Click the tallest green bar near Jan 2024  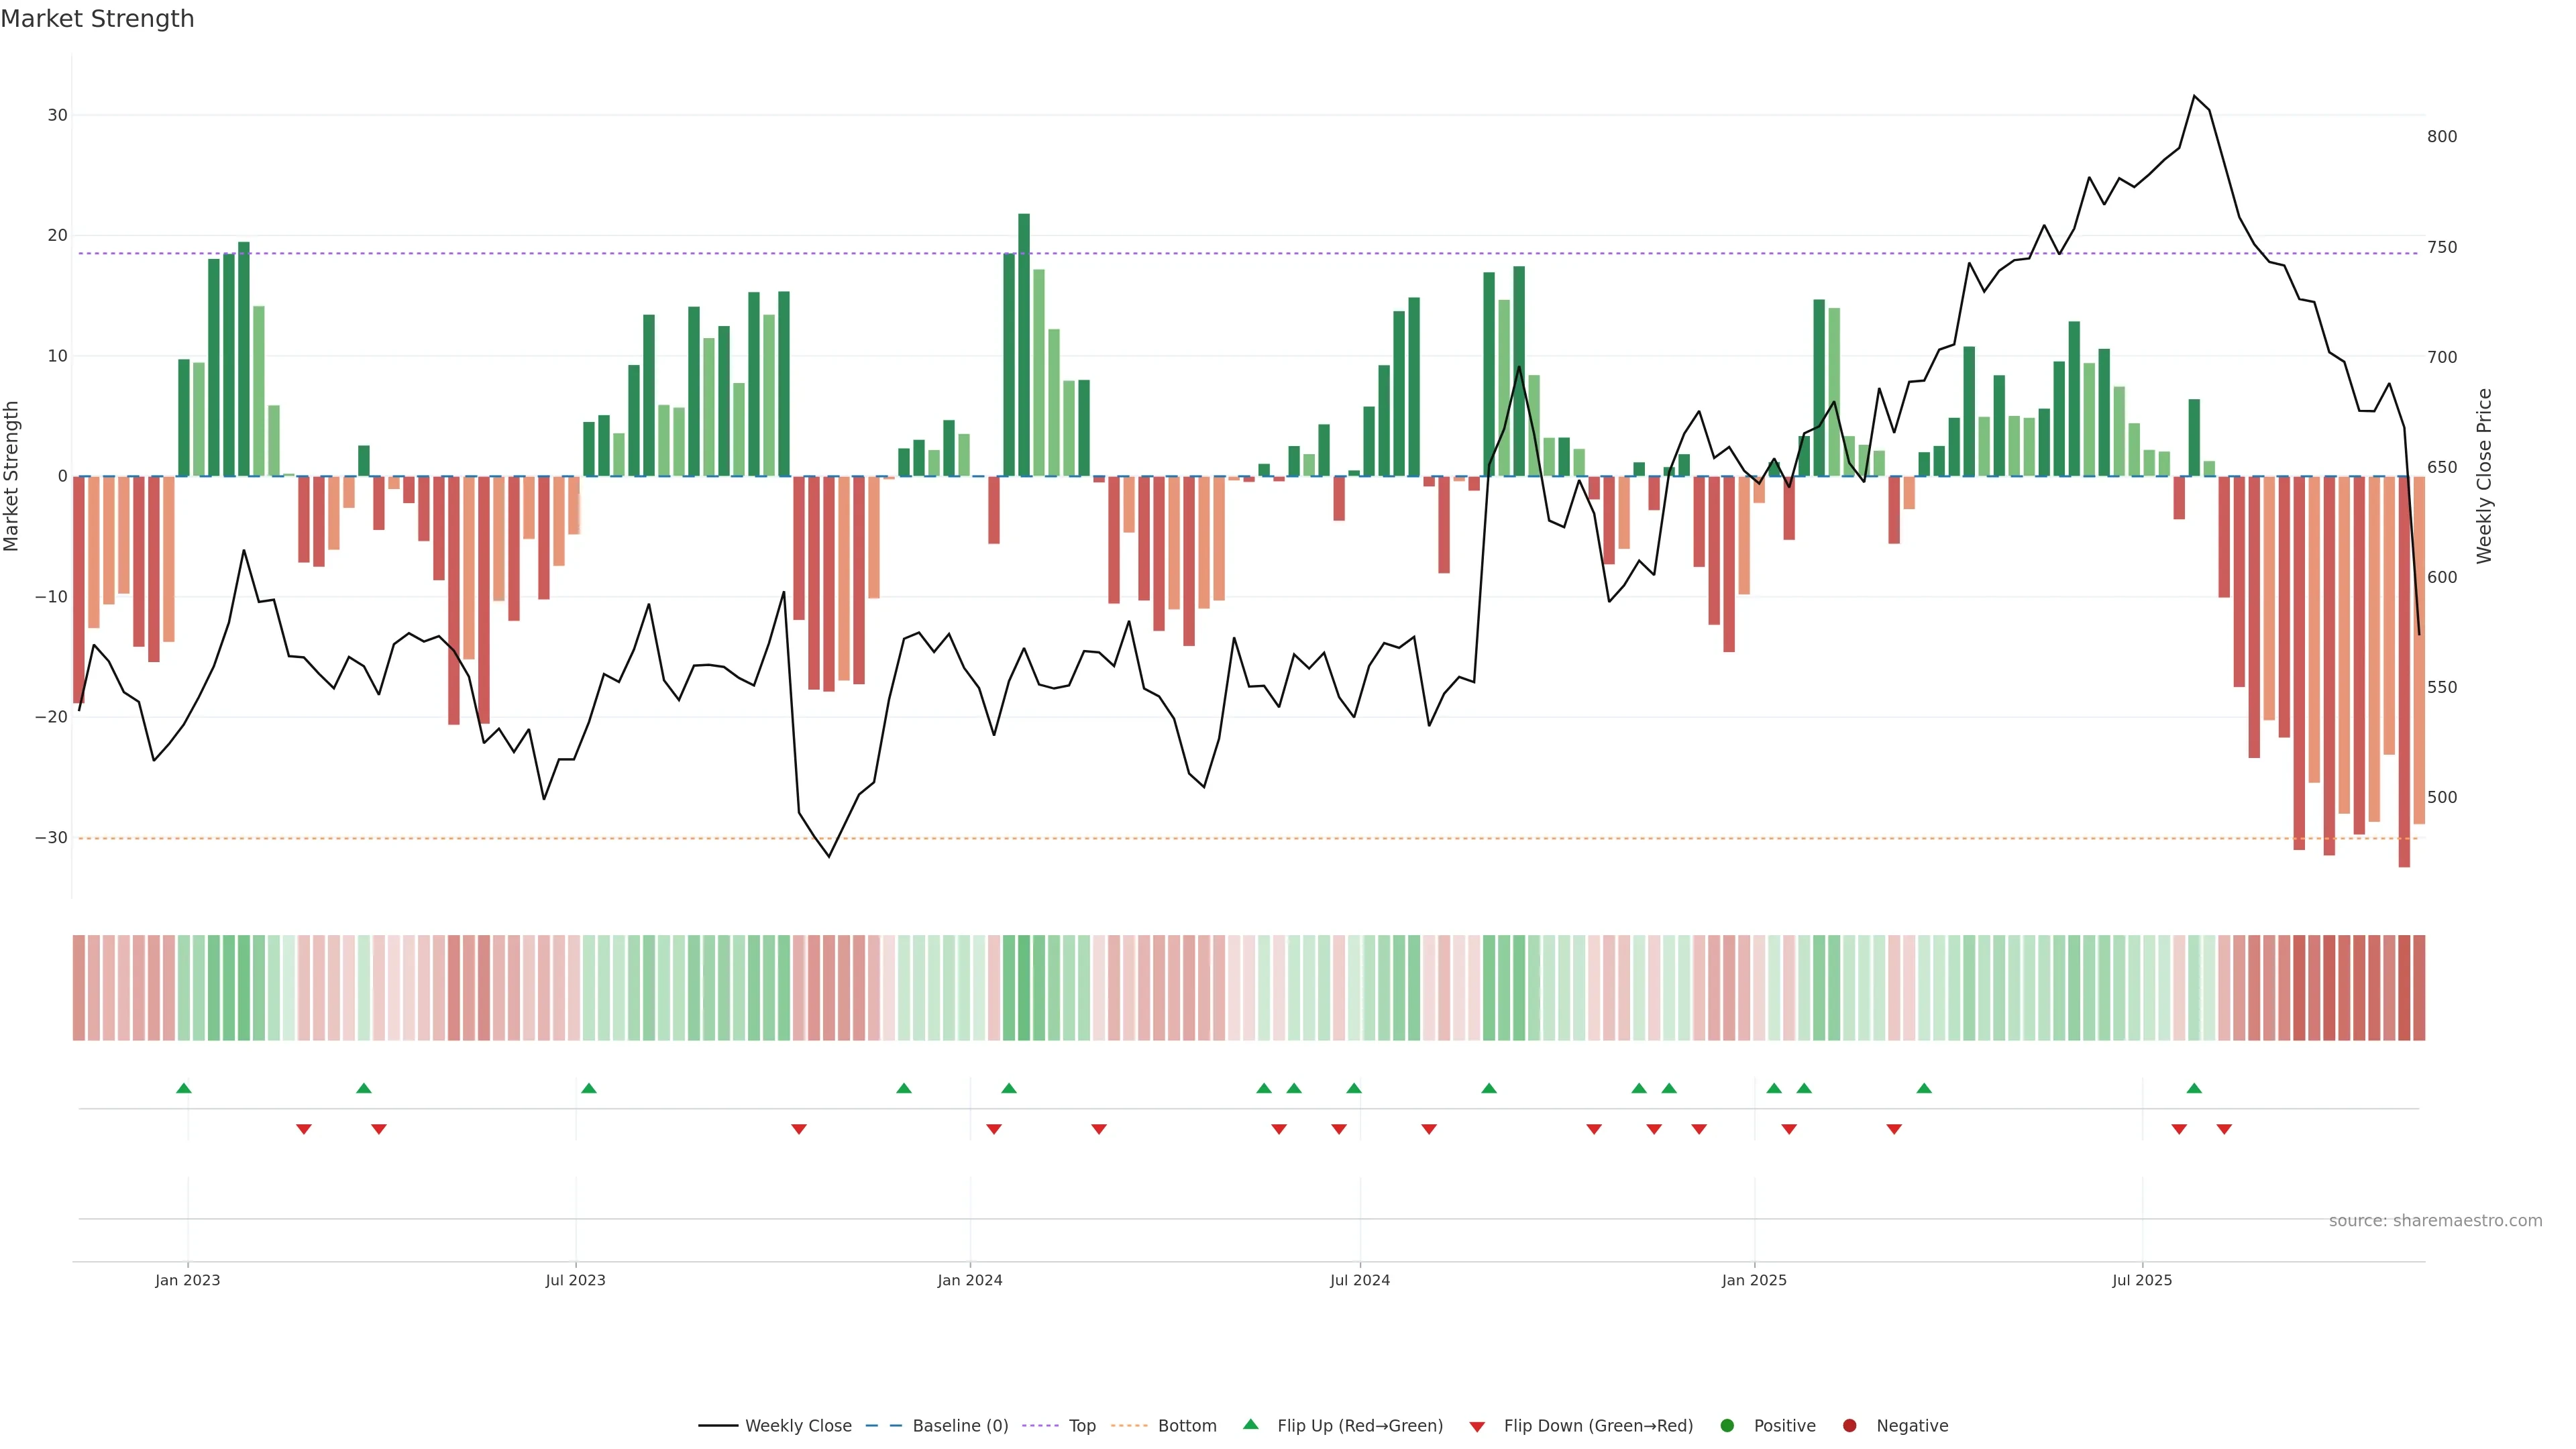(1024, 344)
